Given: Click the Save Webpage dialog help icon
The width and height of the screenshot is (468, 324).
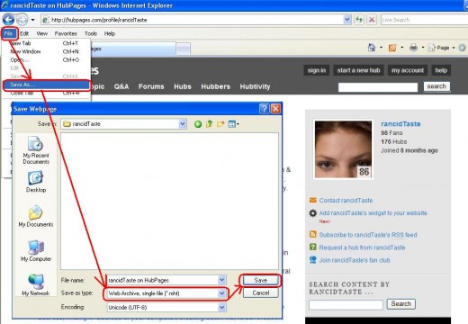Looking at the screenshot, I should 265,109.
